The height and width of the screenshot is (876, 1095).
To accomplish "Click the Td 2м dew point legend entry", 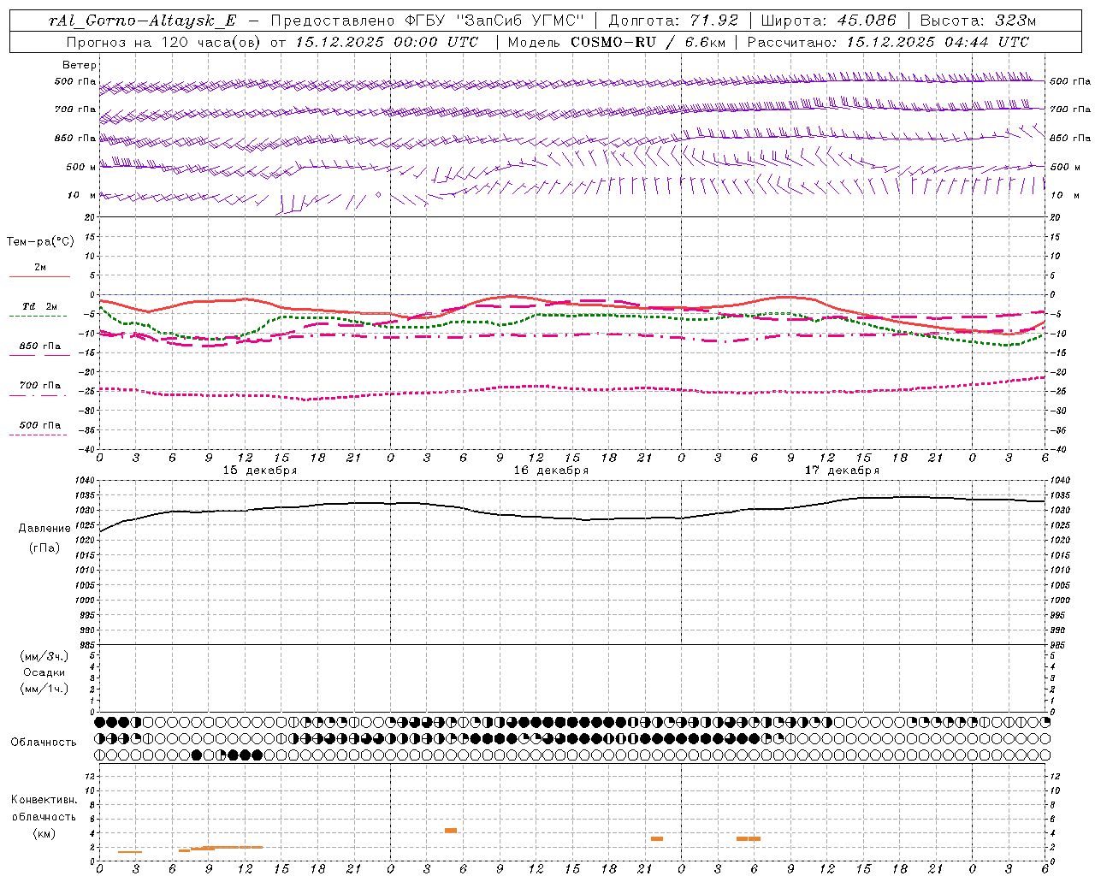I will point(39,309).
